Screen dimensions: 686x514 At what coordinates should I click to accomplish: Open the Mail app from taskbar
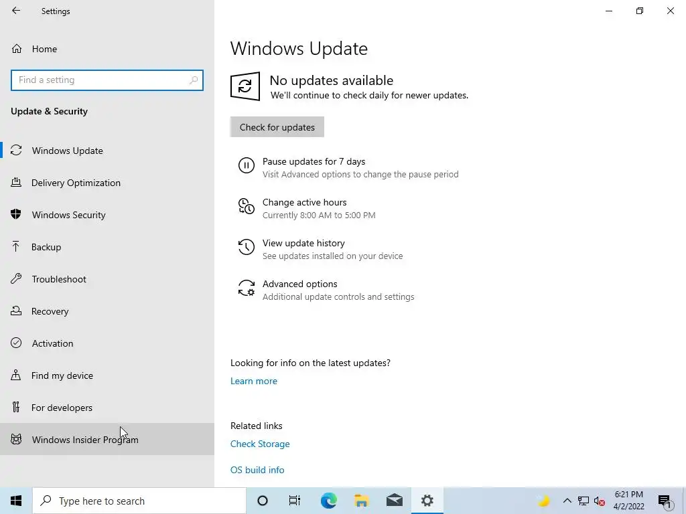click(x=394, y=501)
